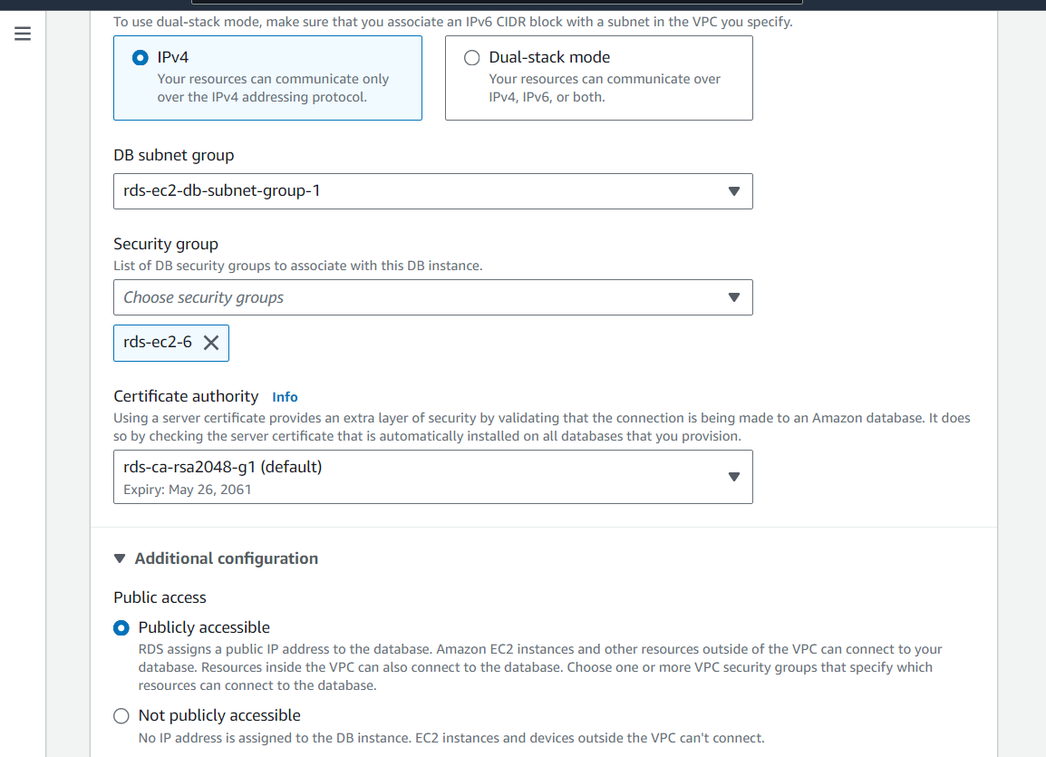The width and height of the screenshot is (1046, 757).
Task: Click the Additional configuration disclosure triangle
Action: click(x=121, y=558)
